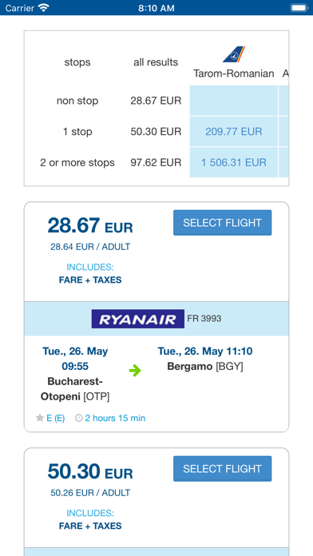Tap flight number FR 3993

(x=204, y=319)
